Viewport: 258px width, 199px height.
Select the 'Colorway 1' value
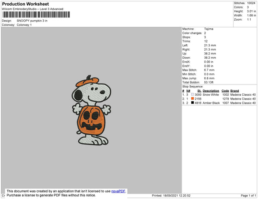[24, 25]
